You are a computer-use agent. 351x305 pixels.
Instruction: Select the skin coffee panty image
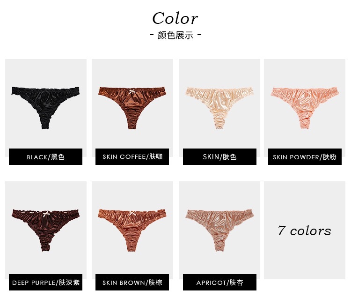pyautogui.click(x=132, y=108)
